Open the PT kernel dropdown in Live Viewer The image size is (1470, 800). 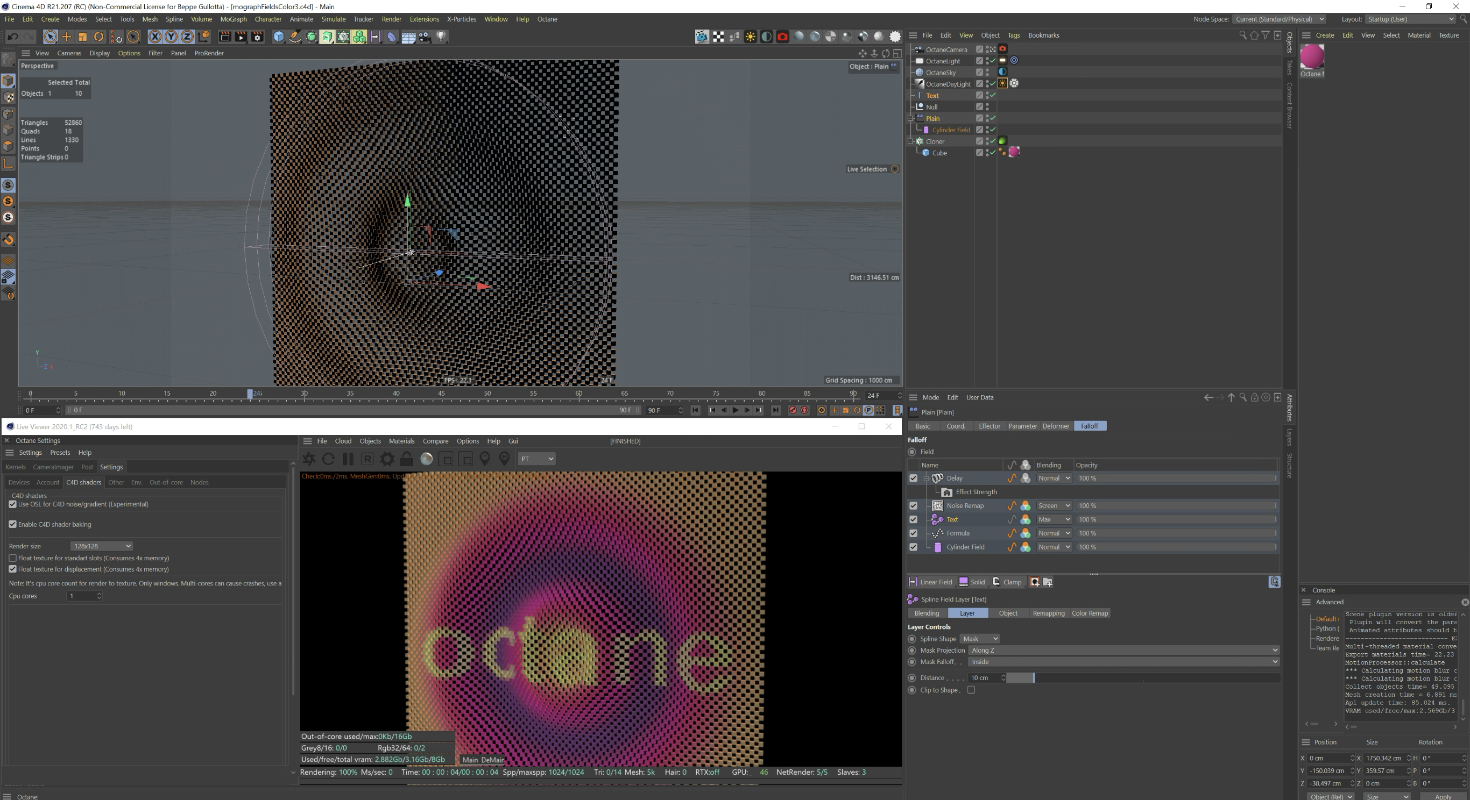tap(536, 459)
